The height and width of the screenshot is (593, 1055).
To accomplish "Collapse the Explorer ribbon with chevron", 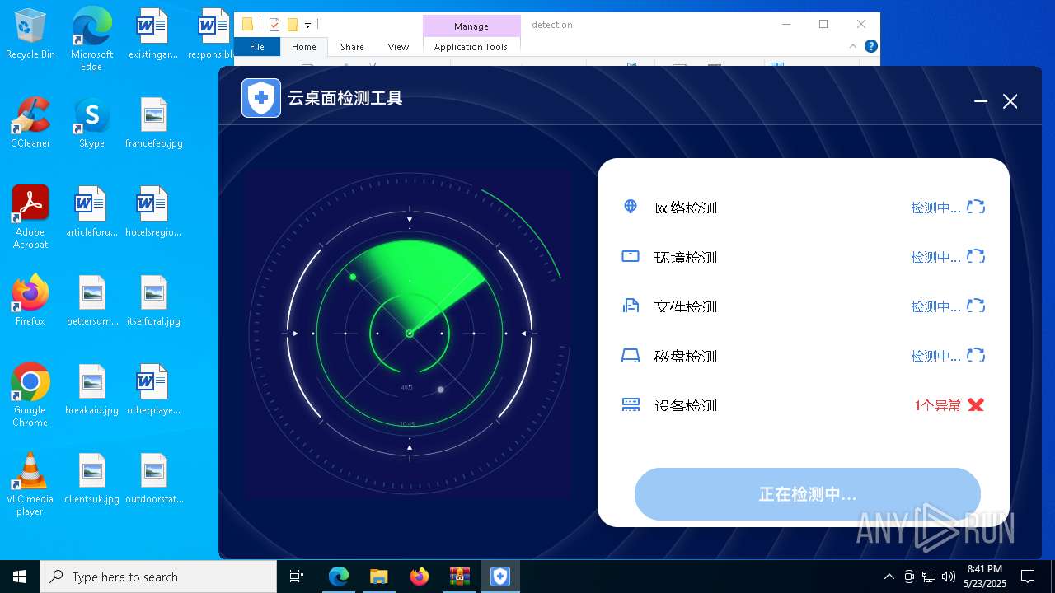I will (x=853, y=46).
